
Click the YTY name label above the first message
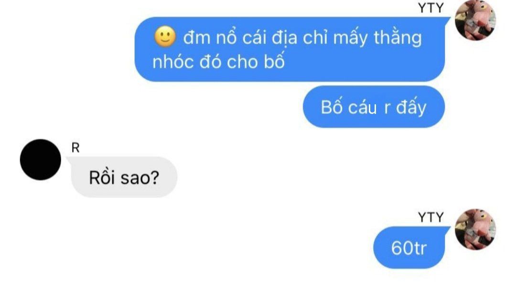[431, 8]
